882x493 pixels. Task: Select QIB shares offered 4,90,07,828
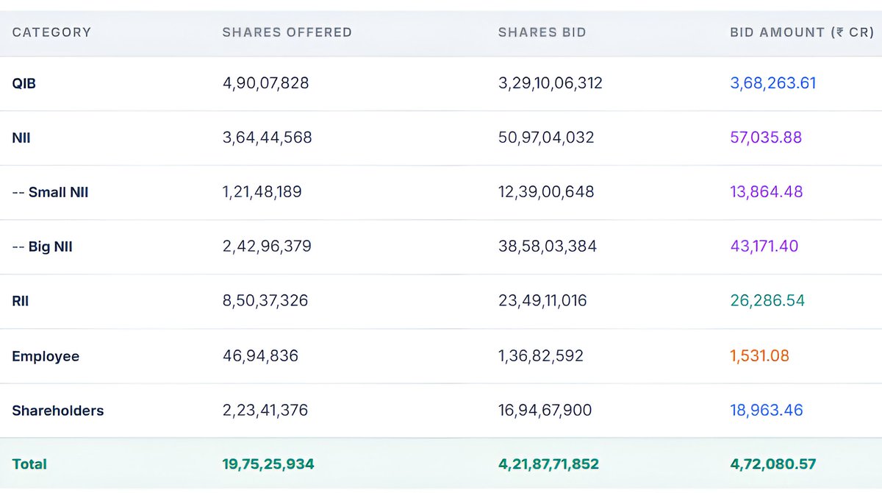point(266,83)
